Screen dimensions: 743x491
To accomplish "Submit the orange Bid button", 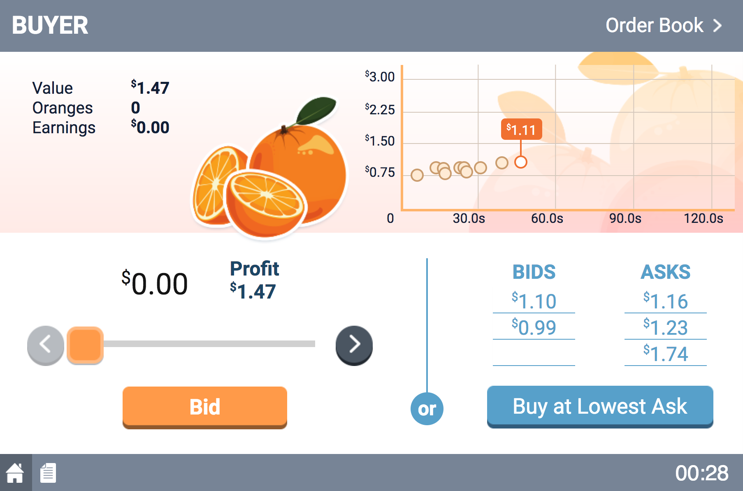I will tap(205, 407).
